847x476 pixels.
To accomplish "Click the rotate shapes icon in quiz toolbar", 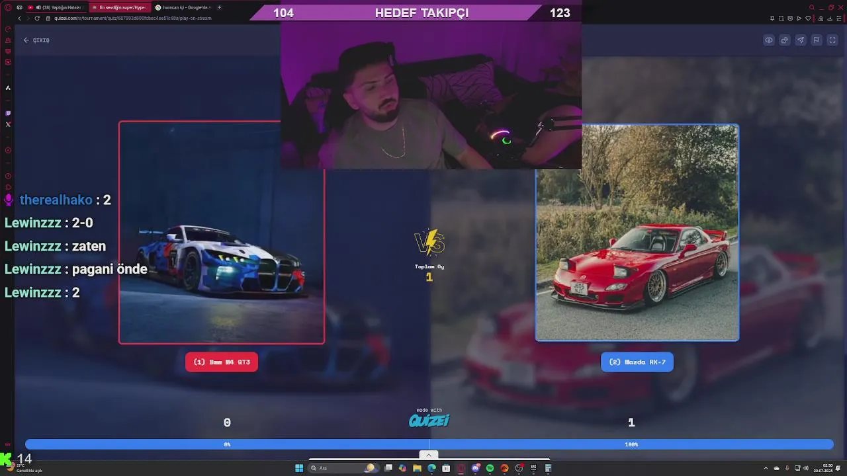I will coord(785,40).
